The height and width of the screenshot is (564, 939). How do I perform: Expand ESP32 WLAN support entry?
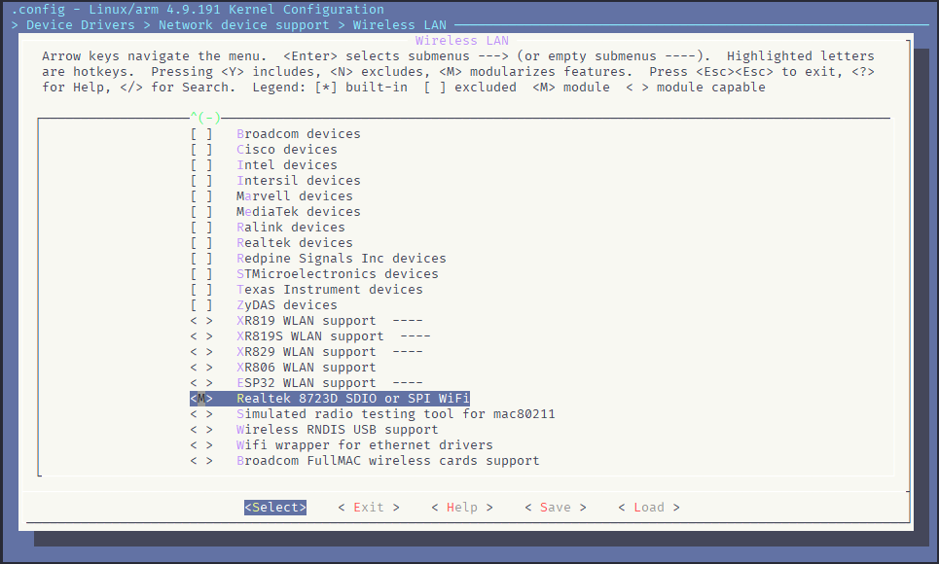pyautogui.click(x=306, y=383)
